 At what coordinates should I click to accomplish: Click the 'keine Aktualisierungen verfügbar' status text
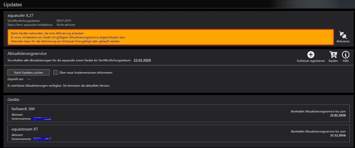[x=59, y=86]
